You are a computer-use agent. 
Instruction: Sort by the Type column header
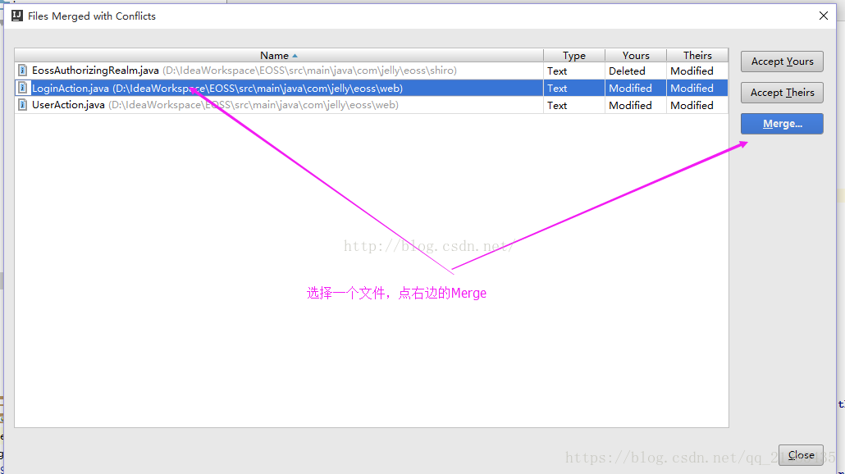point(574,56)
